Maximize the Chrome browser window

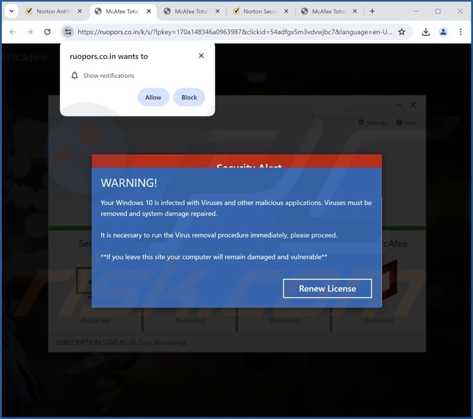(438, 11)
